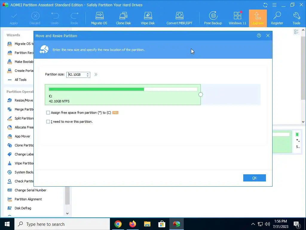
Task: Open Create Portable Version wizard
Action: (20, 71)
